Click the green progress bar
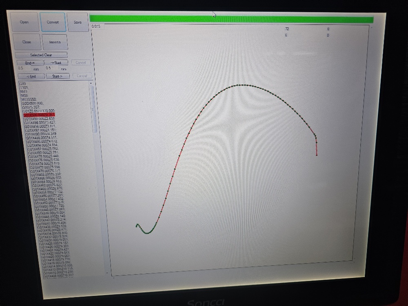The width and height of the screenshot is (408, 306). 231,19
